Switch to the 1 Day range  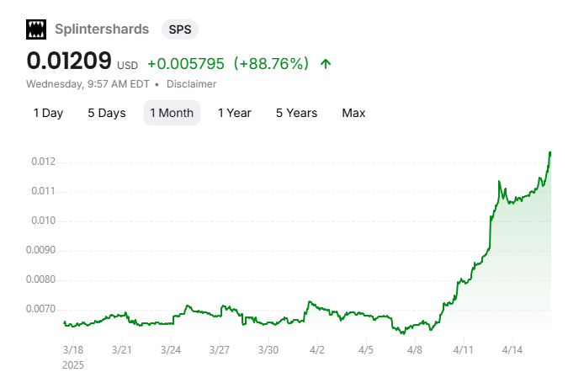pos(49,113)
